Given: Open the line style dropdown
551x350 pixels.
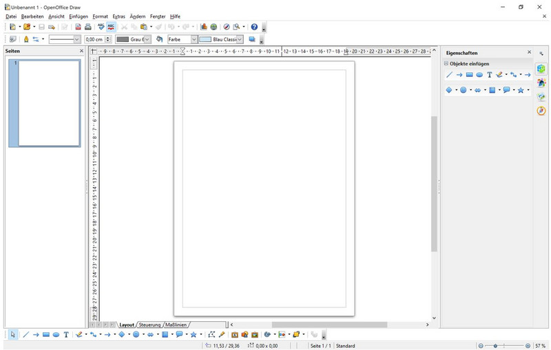Looking at the screenshot, I should (x=77, y=39).
